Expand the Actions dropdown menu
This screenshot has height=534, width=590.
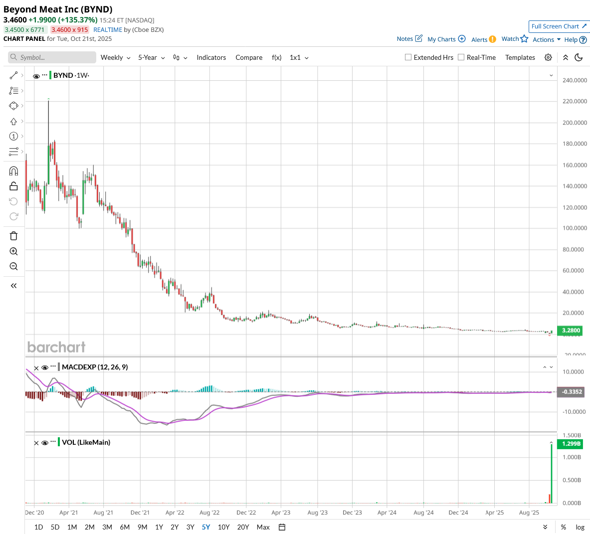pos(547,39)
